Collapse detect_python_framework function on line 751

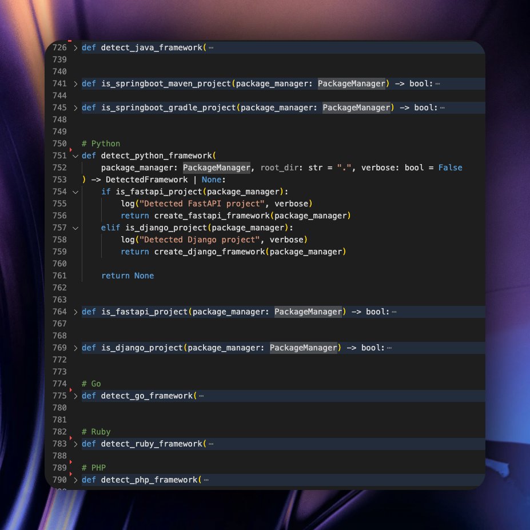(75, 156)
